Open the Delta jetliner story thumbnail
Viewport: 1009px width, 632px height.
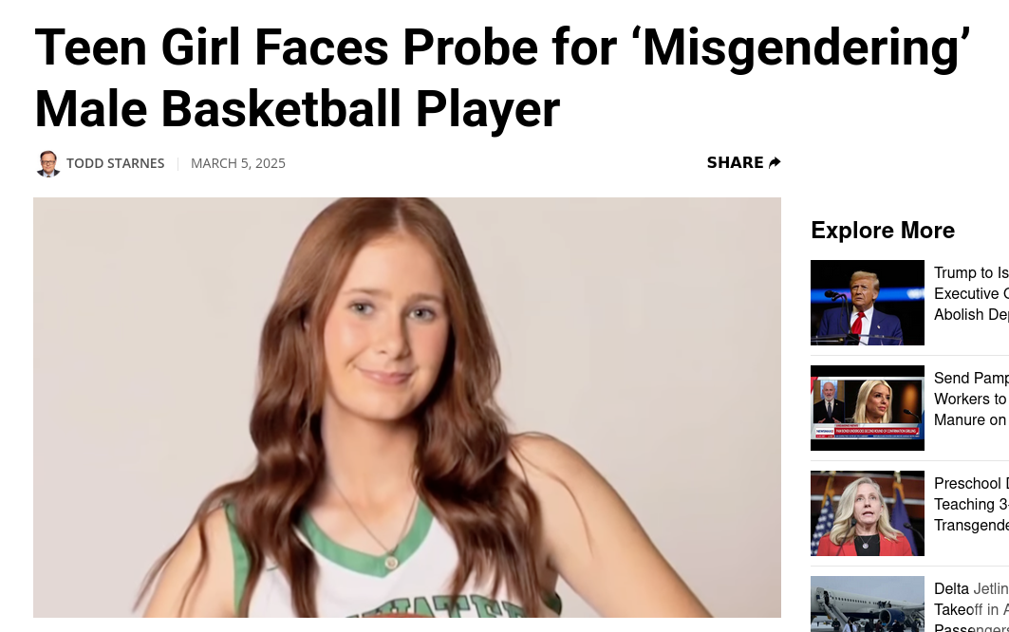[868, 604]
